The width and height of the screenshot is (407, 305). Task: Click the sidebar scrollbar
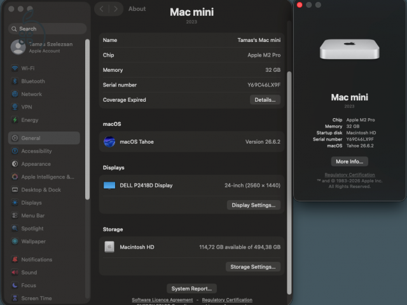[87, 119]
